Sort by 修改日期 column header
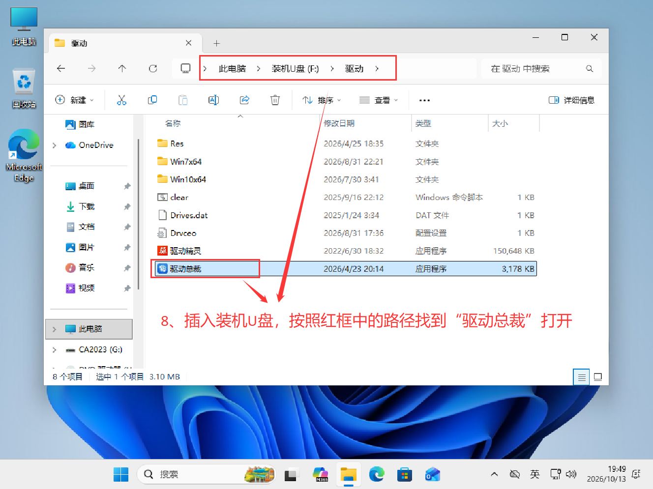The image size is (653, 489). coord(339,123)
